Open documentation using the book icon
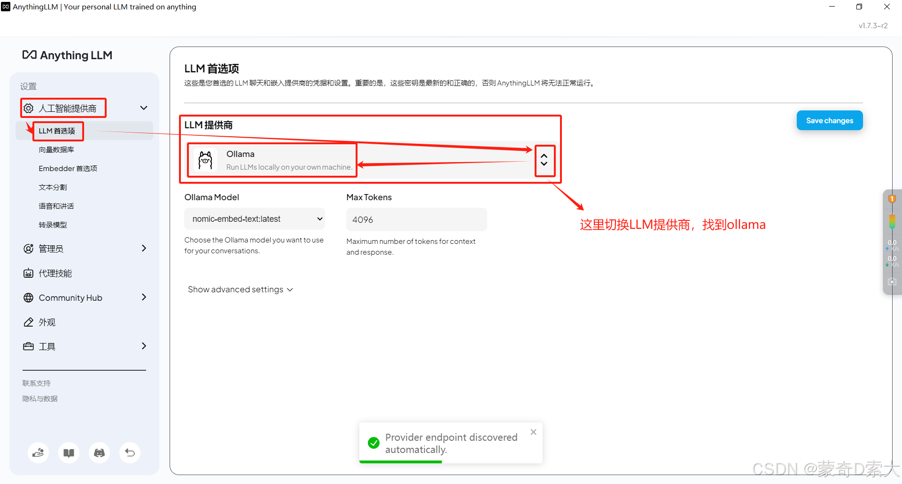Screen dimensions: 902x484 click(x=69, y=453)
